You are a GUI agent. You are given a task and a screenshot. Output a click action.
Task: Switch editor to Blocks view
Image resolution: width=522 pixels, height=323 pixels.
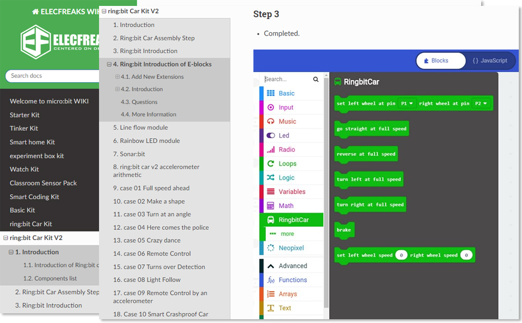pos(441,61)
